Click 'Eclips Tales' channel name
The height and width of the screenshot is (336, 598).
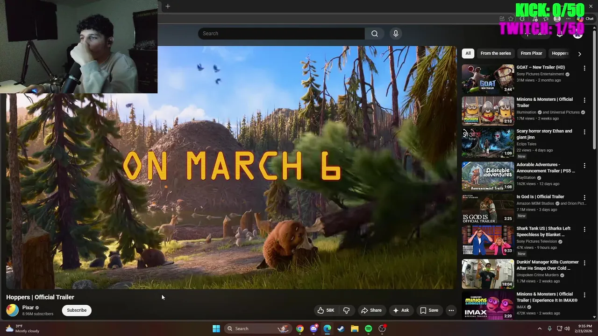click(x=527, y=144)
